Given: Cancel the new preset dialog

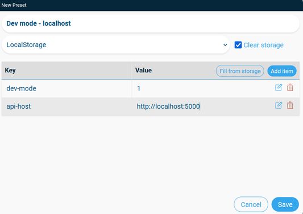Looking at the screenshot, I should pyautogui.click(x=251, y=204).
